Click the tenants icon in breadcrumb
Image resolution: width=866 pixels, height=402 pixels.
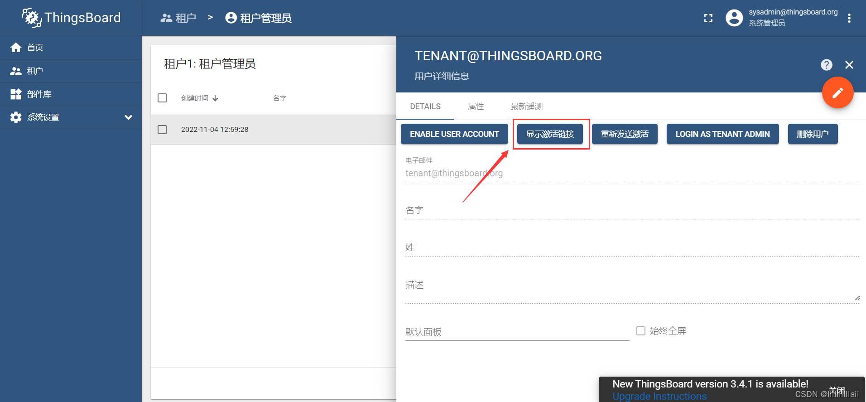(x=166, y=18)
